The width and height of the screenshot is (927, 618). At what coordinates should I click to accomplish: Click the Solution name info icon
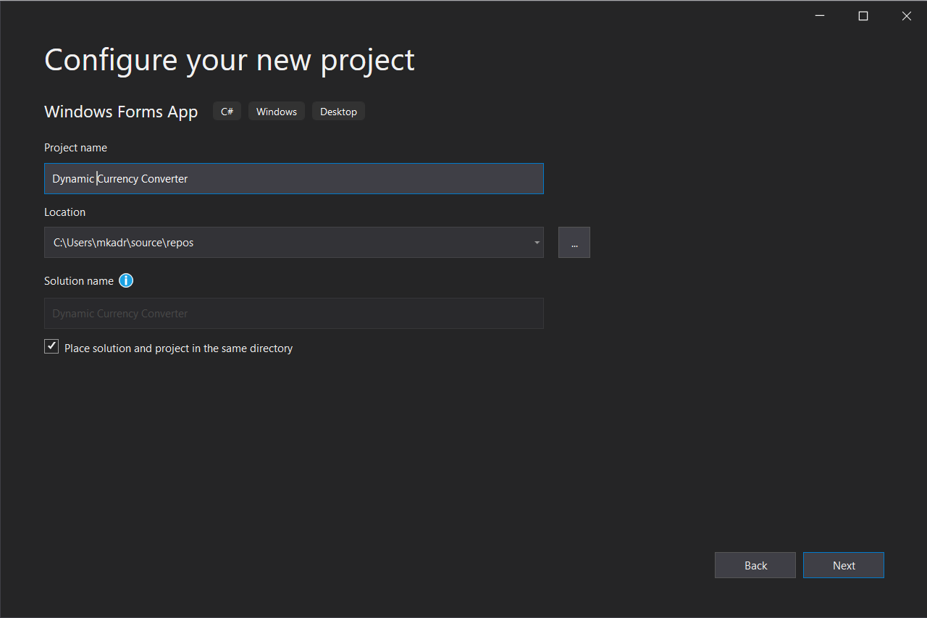126,280
